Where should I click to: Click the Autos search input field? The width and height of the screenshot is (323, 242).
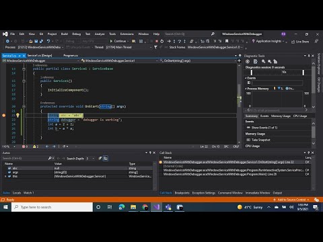25,159
